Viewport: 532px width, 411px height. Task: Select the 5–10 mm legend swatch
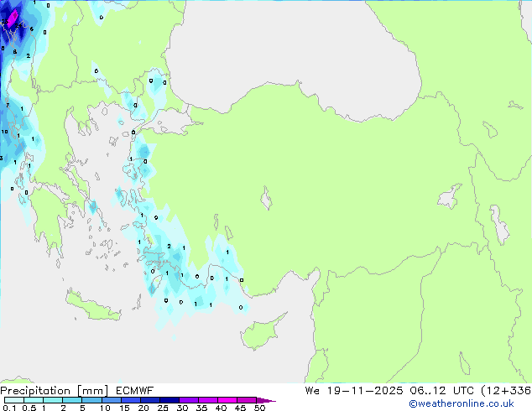tap(91, 400)
